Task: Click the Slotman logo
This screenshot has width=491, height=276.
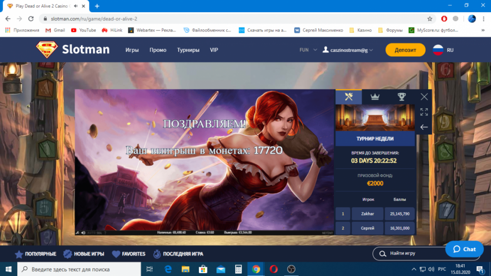Action: coord(73,50)
